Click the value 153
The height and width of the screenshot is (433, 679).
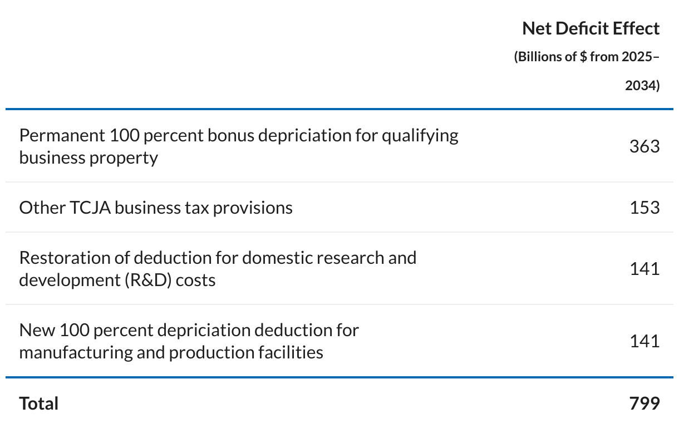click(x=644, y=208)
